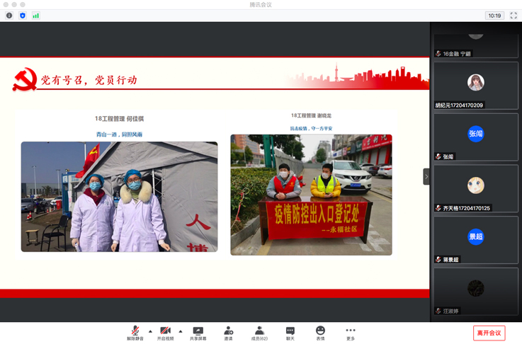Screen dimensions: 522x344
Task: Toggle fullscreen mode icon at top right
Action: (514, 16)
